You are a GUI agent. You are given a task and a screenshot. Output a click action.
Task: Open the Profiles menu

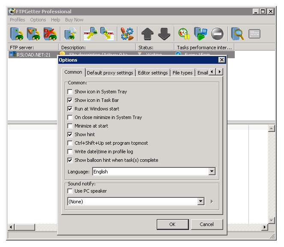[18, 20]
